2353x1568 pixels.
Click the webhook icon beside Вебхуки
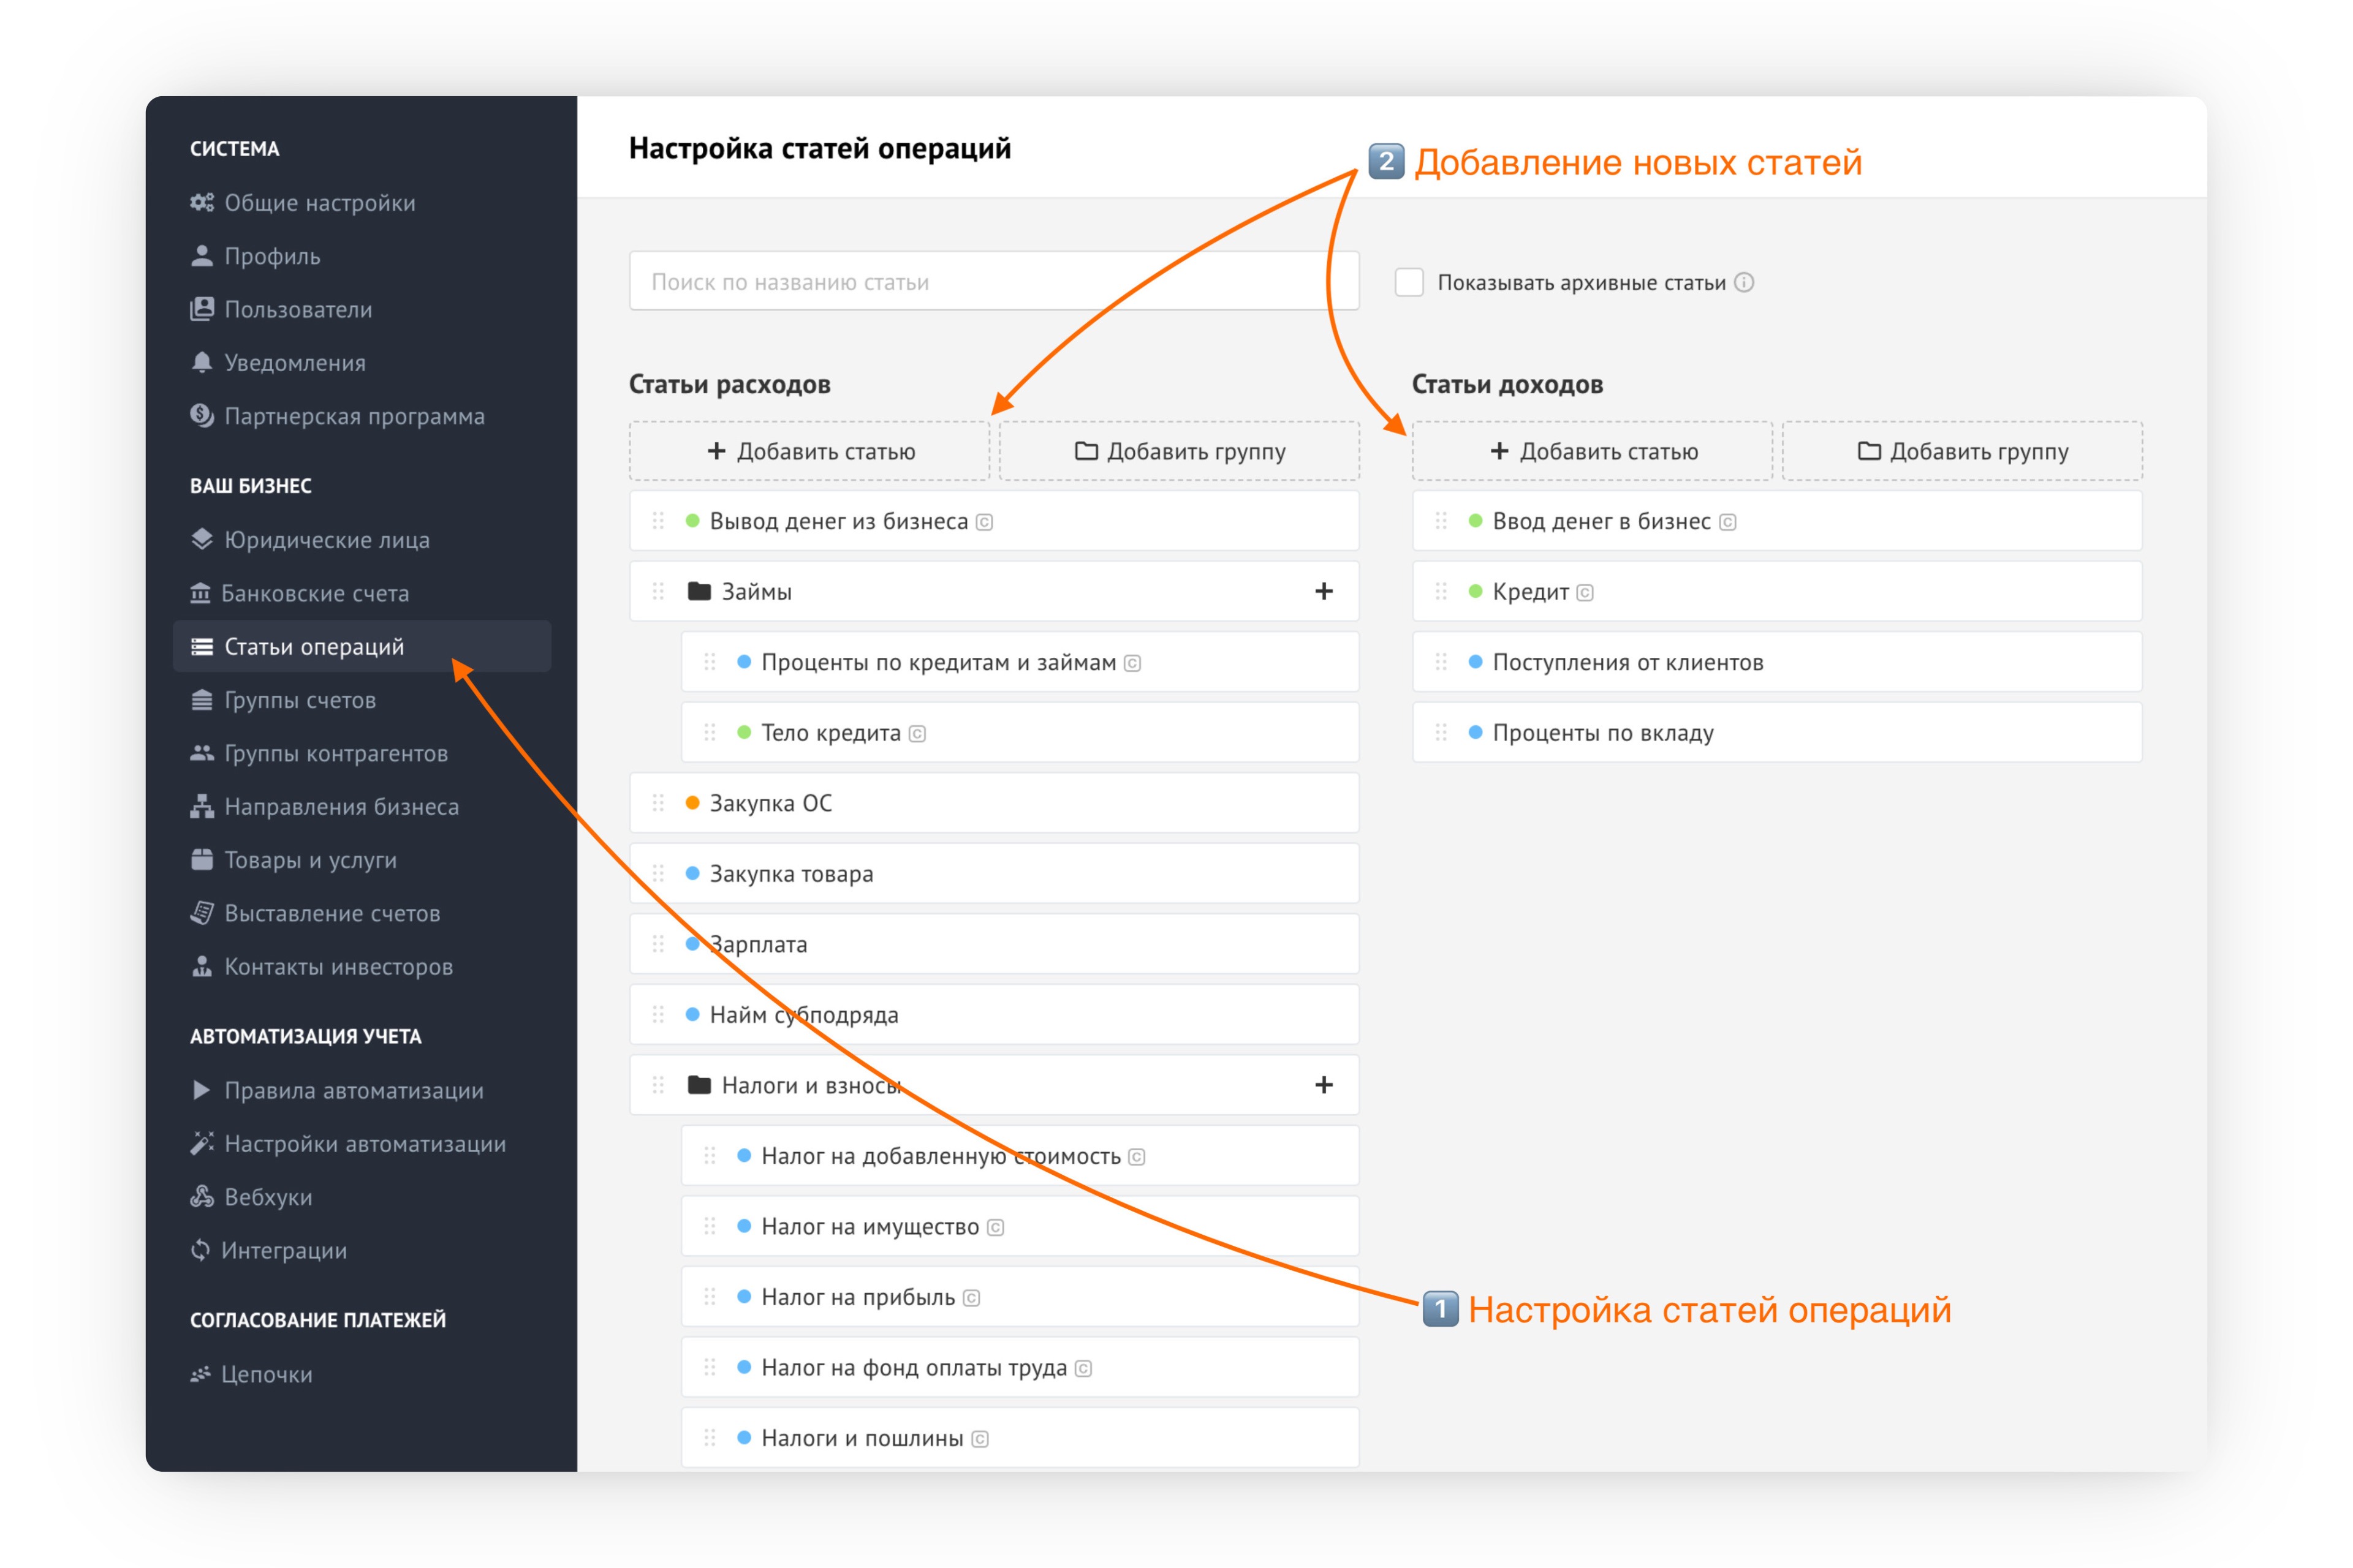(202, 1196)
